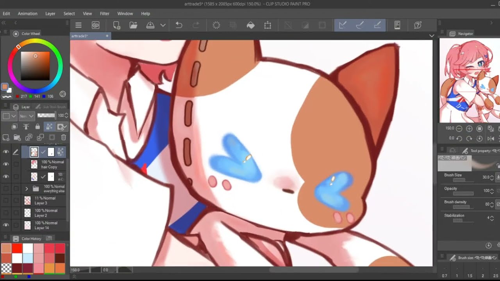Open the layer palette color dropdown
The width and height of the screenshot is (500, 281).
pyautogui.click(x=9, y=116)
